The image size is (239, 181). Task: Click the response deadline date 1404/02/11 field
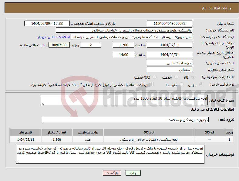click(x=169, y=45)
